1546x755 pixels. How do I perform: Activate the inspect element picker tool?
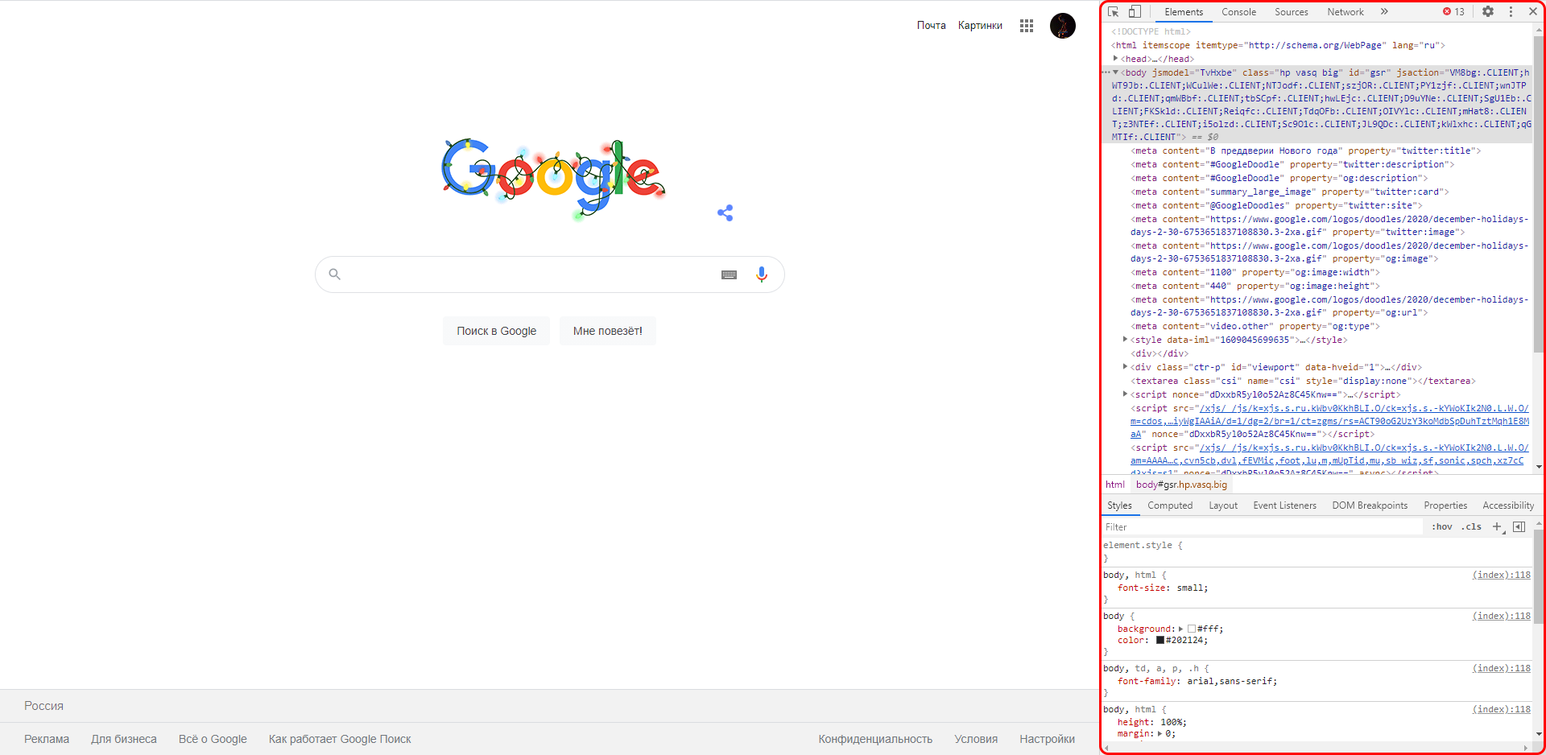coord(1114,12)
